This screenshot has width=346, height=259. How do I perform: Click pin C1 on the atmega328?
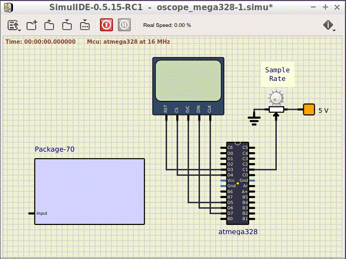252,169
